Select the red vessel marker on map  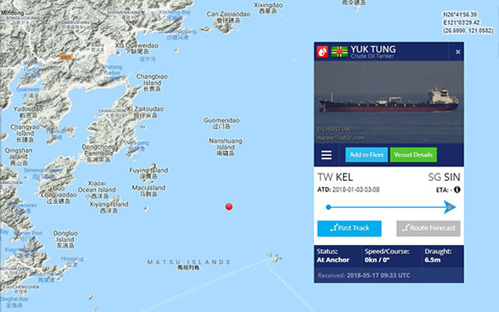[x=228, y=207]
